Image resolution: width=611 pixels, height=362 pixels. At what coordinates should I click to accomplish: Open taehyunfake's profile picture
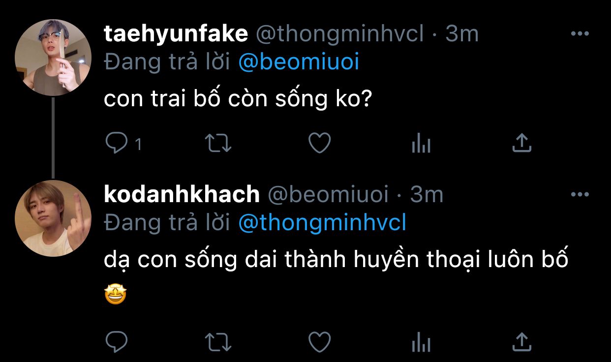[53, 58]
